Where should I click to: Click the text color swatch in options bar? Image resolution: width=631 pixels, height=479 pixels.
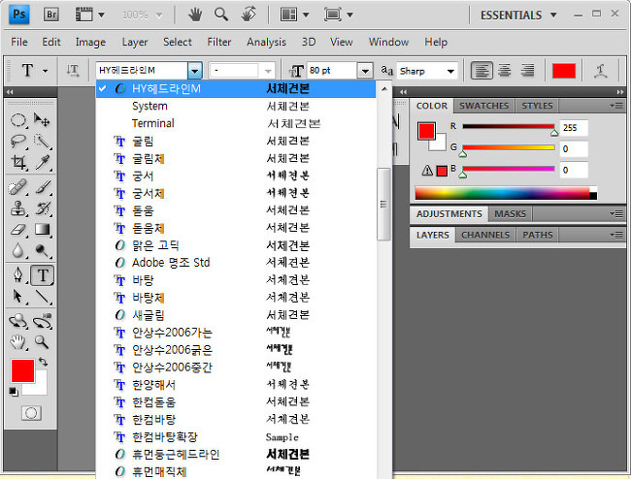[563, 71]
